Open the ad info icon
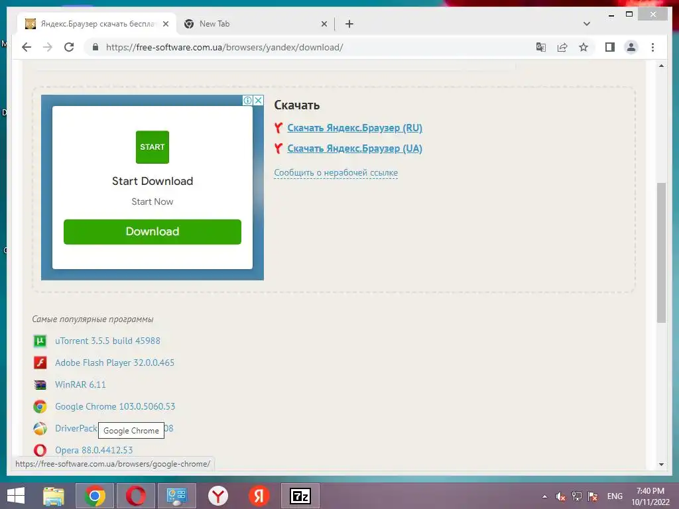This screenshot has width=679, height=509. click(247, 101)
